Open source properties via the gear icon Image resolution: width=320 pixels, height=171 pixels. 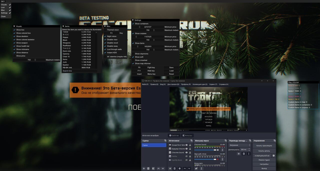click(180, 168)
